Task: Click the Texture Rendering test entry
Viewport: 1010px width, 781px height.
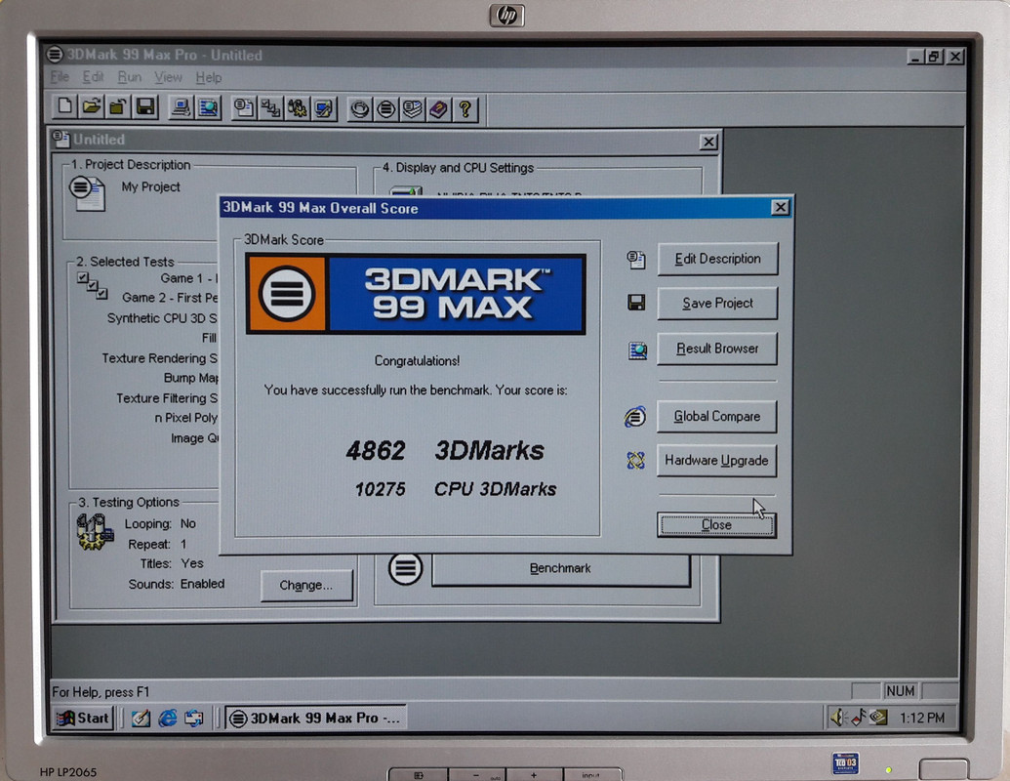Action: pyautogui.click(x=160, y=358)
